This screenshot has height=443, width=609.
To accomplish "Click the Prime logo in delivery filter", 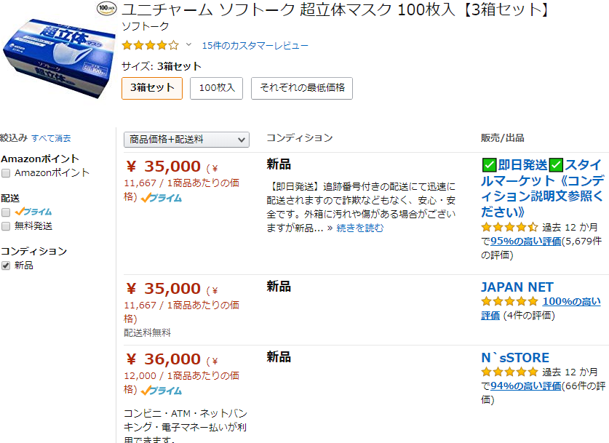I will tap(33, 212).
